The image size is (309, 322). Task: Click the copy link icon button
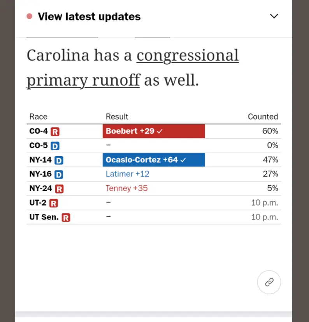tap(269, 282)
